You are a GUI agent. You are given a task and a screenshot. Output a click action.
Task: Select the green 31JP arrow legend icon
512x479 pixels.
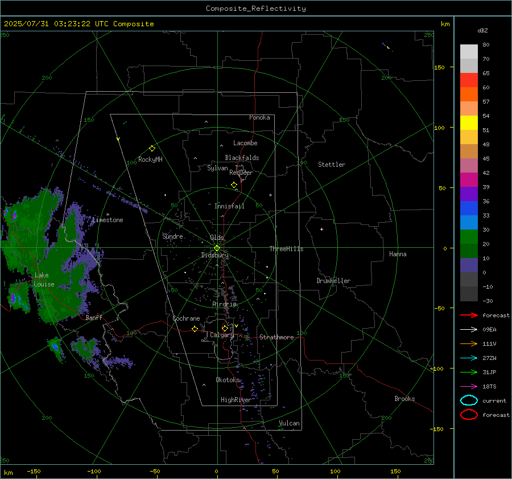tap(469, 372)
